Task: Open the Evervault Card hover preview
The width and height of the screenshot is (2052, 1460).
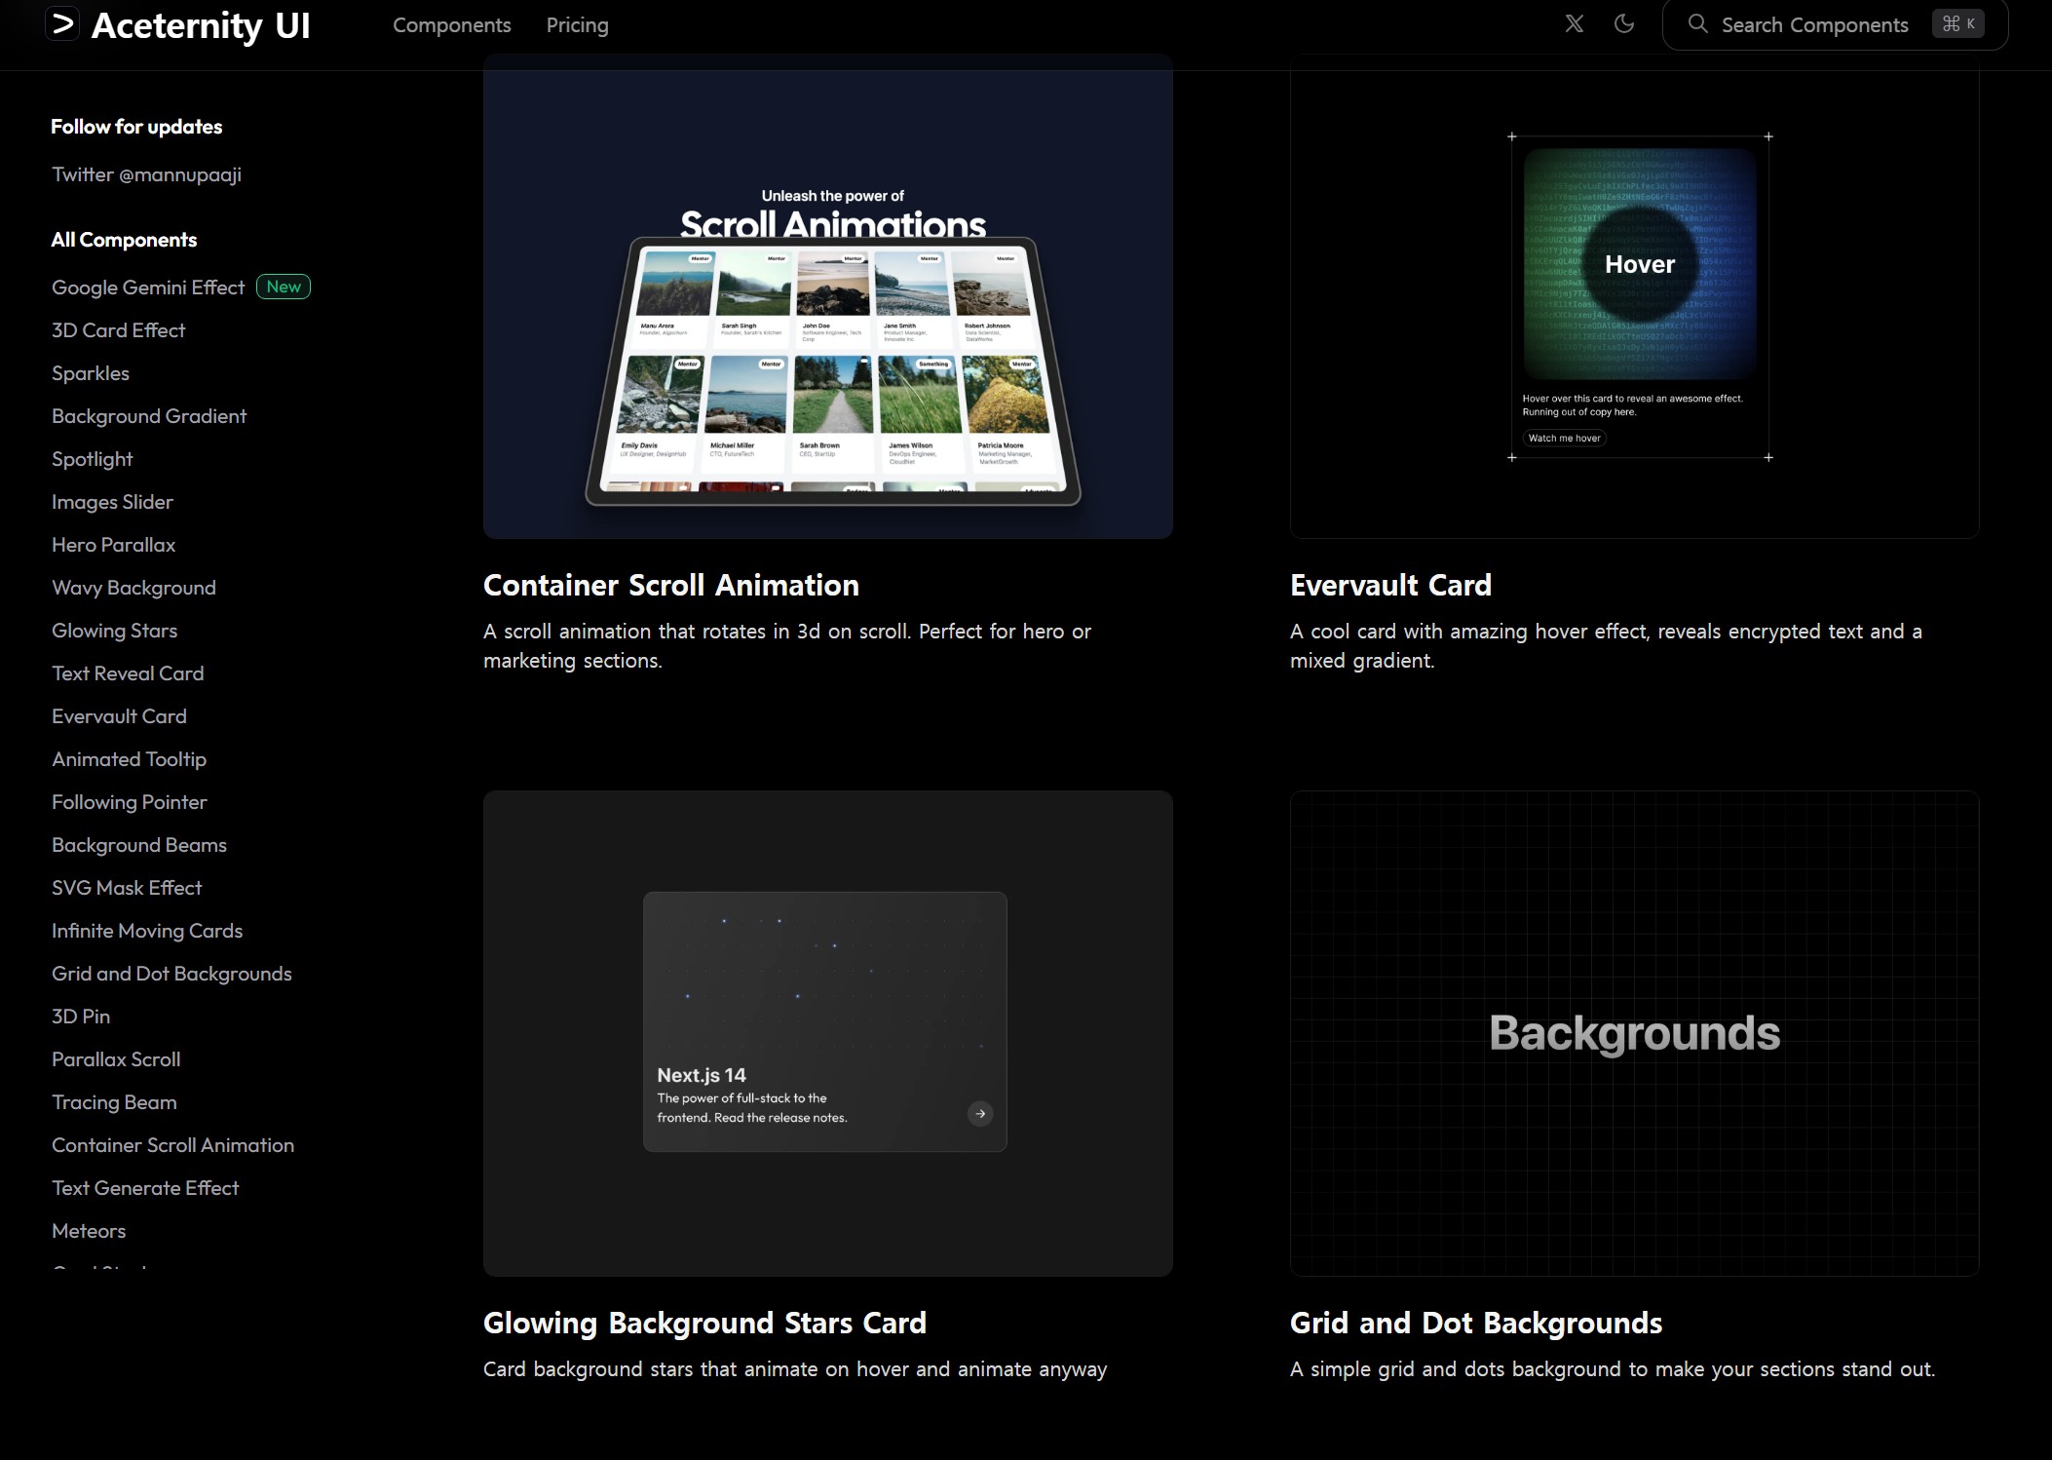Action: pyautogui.click(x=1639, y=264)
